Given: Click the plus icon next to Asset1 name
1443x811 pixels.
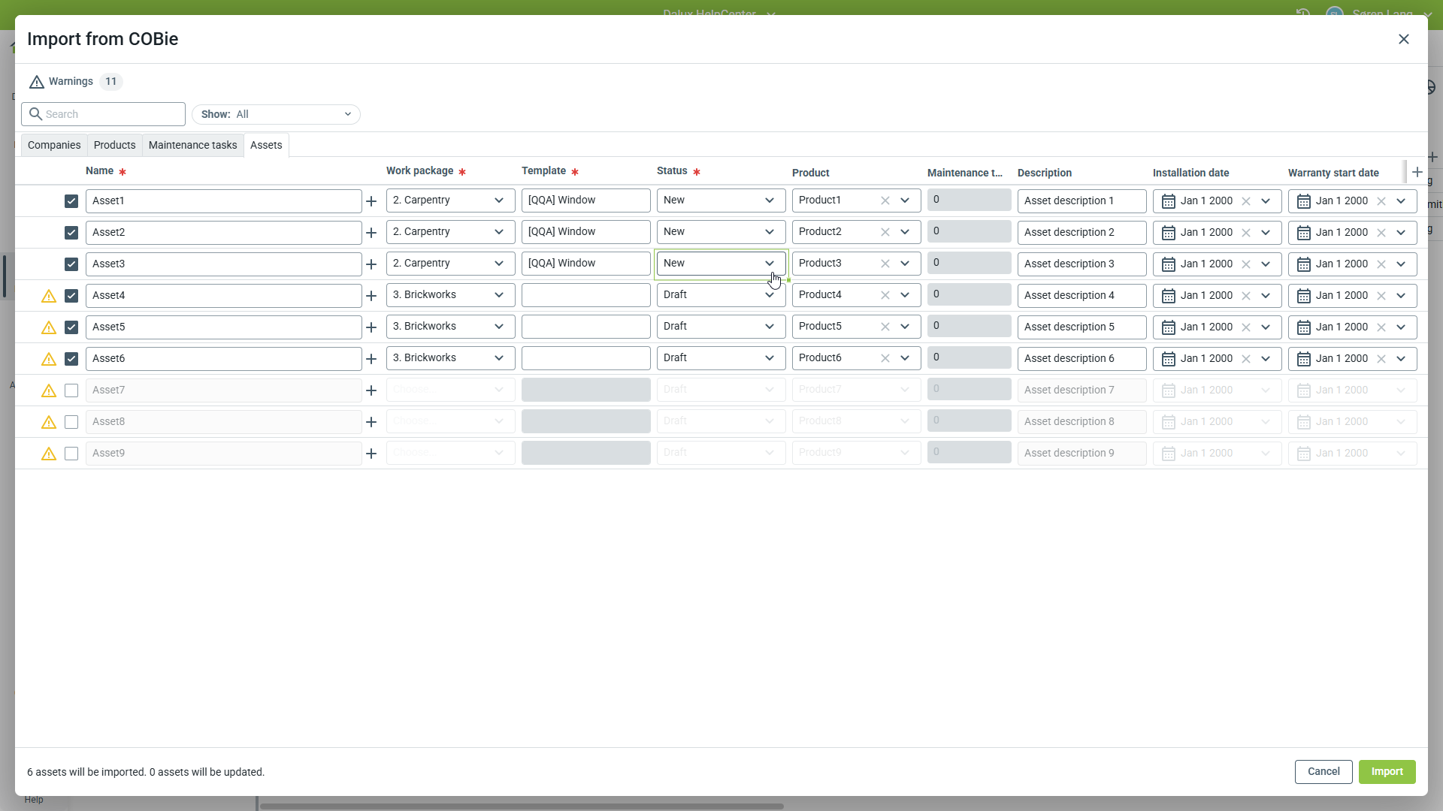Looking at the screenshot, I should click(x=371, y=201).
